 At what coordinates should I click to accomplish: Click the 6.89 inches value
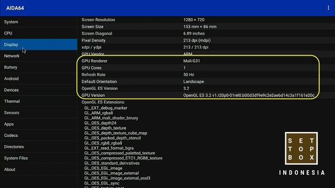(x=194, y=33)
